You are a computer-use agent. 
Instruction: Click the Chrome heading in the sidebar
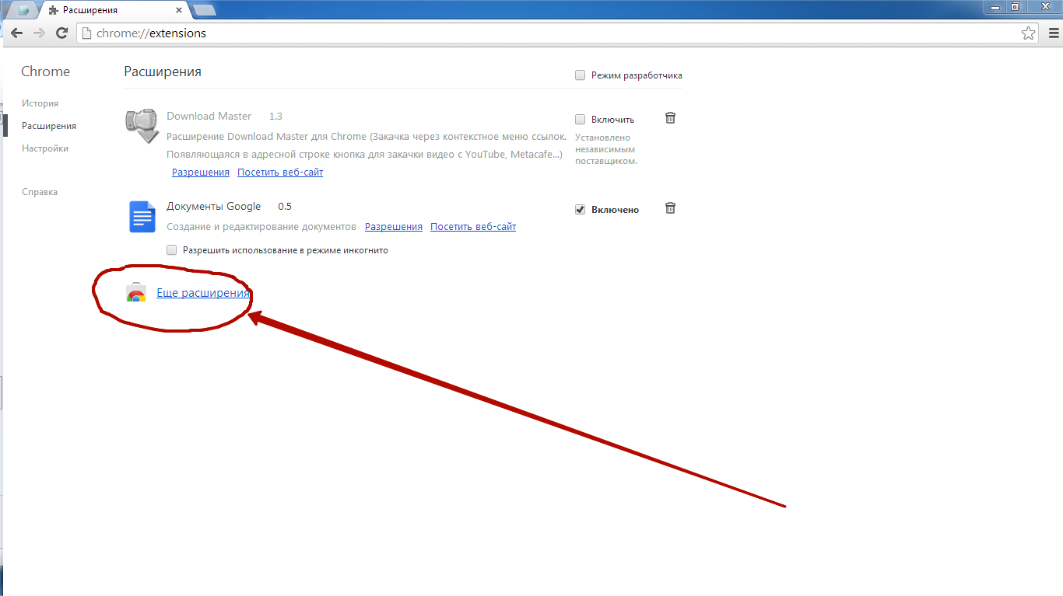45,71
